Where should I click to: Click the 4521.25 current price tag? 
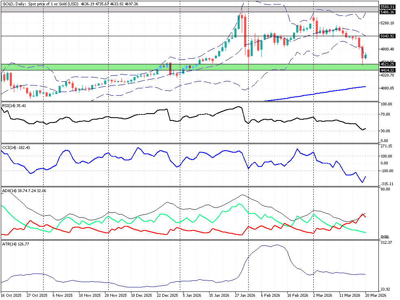tap(387, 64)
